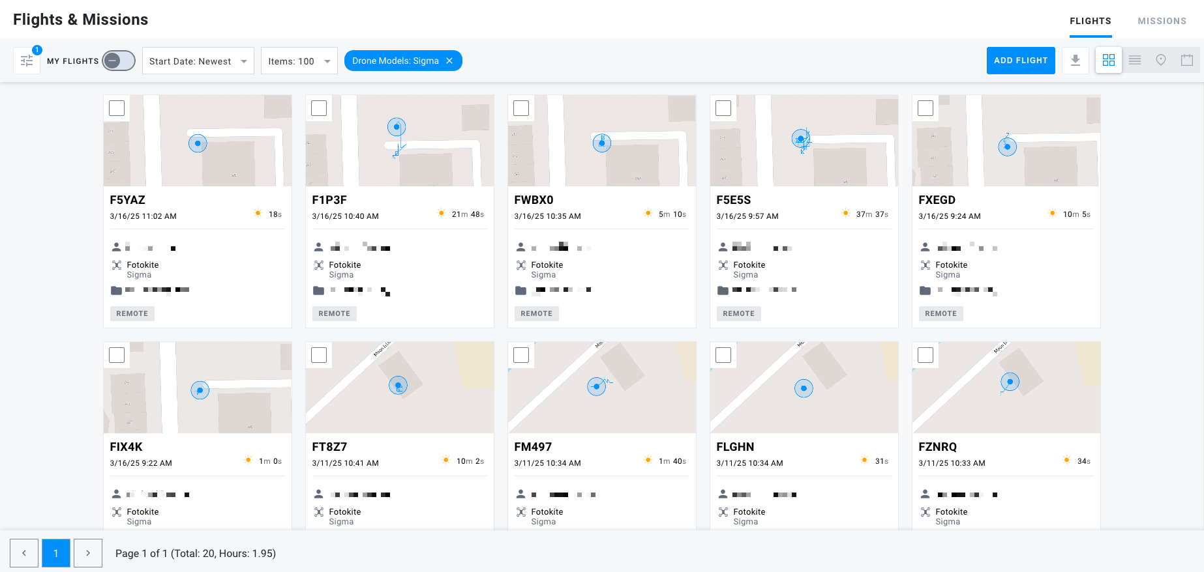Viewport: 1204px width, 572px height.
Task: Go to the next page arrow
Action: [x=88, y=553]
